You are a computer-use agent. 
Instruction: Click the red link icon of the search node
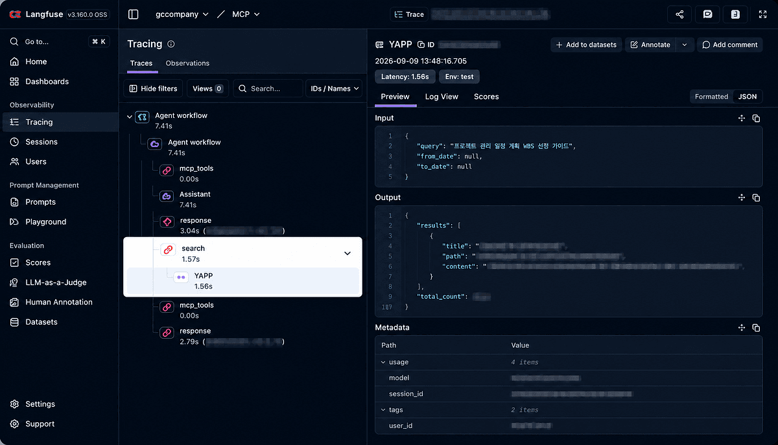(167, 249)
